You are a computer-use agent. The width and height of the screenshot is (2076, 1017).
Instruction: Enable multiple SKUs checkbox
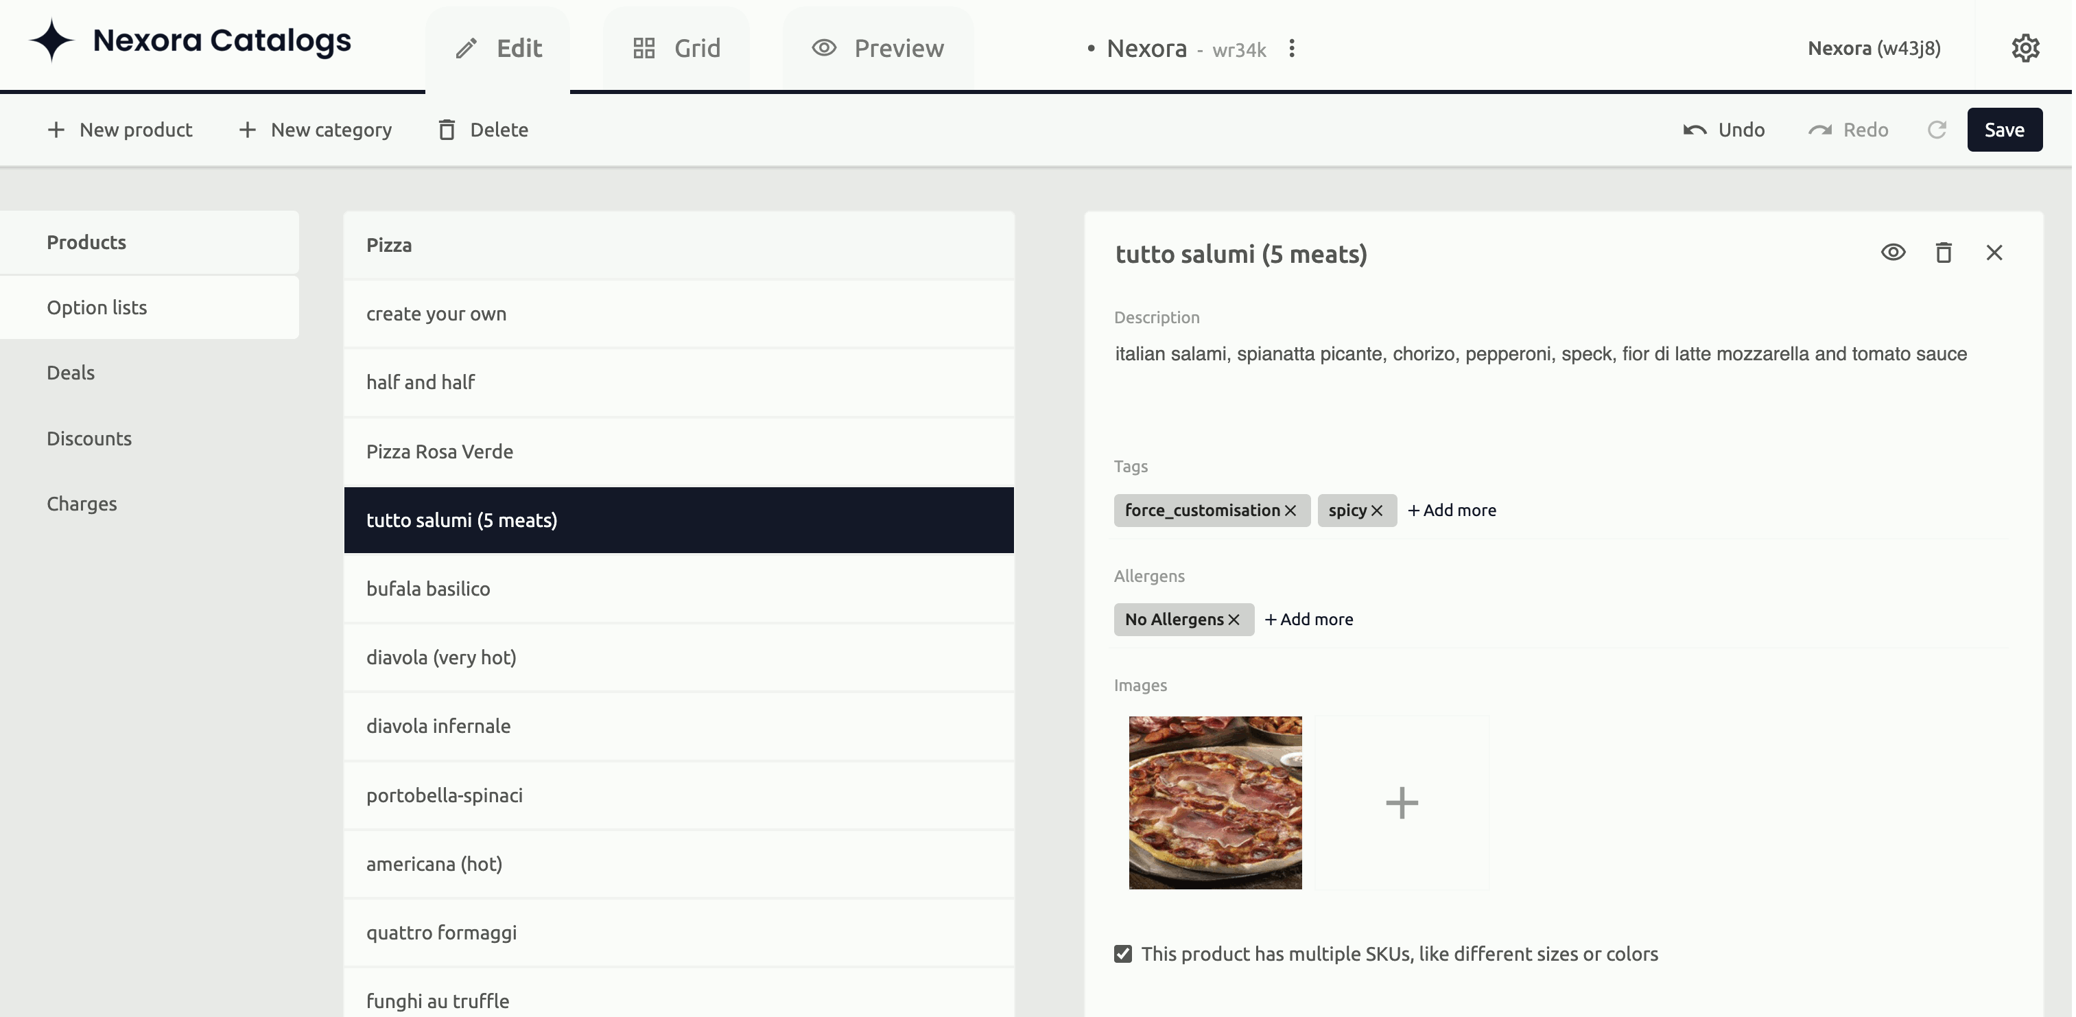point(1123,953)
